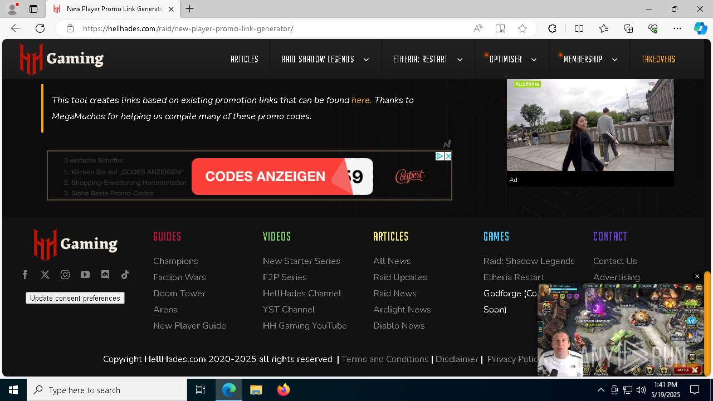Screen dimensions: 713x401
Task: Click the Membership nav label
Action: (583, 59)
